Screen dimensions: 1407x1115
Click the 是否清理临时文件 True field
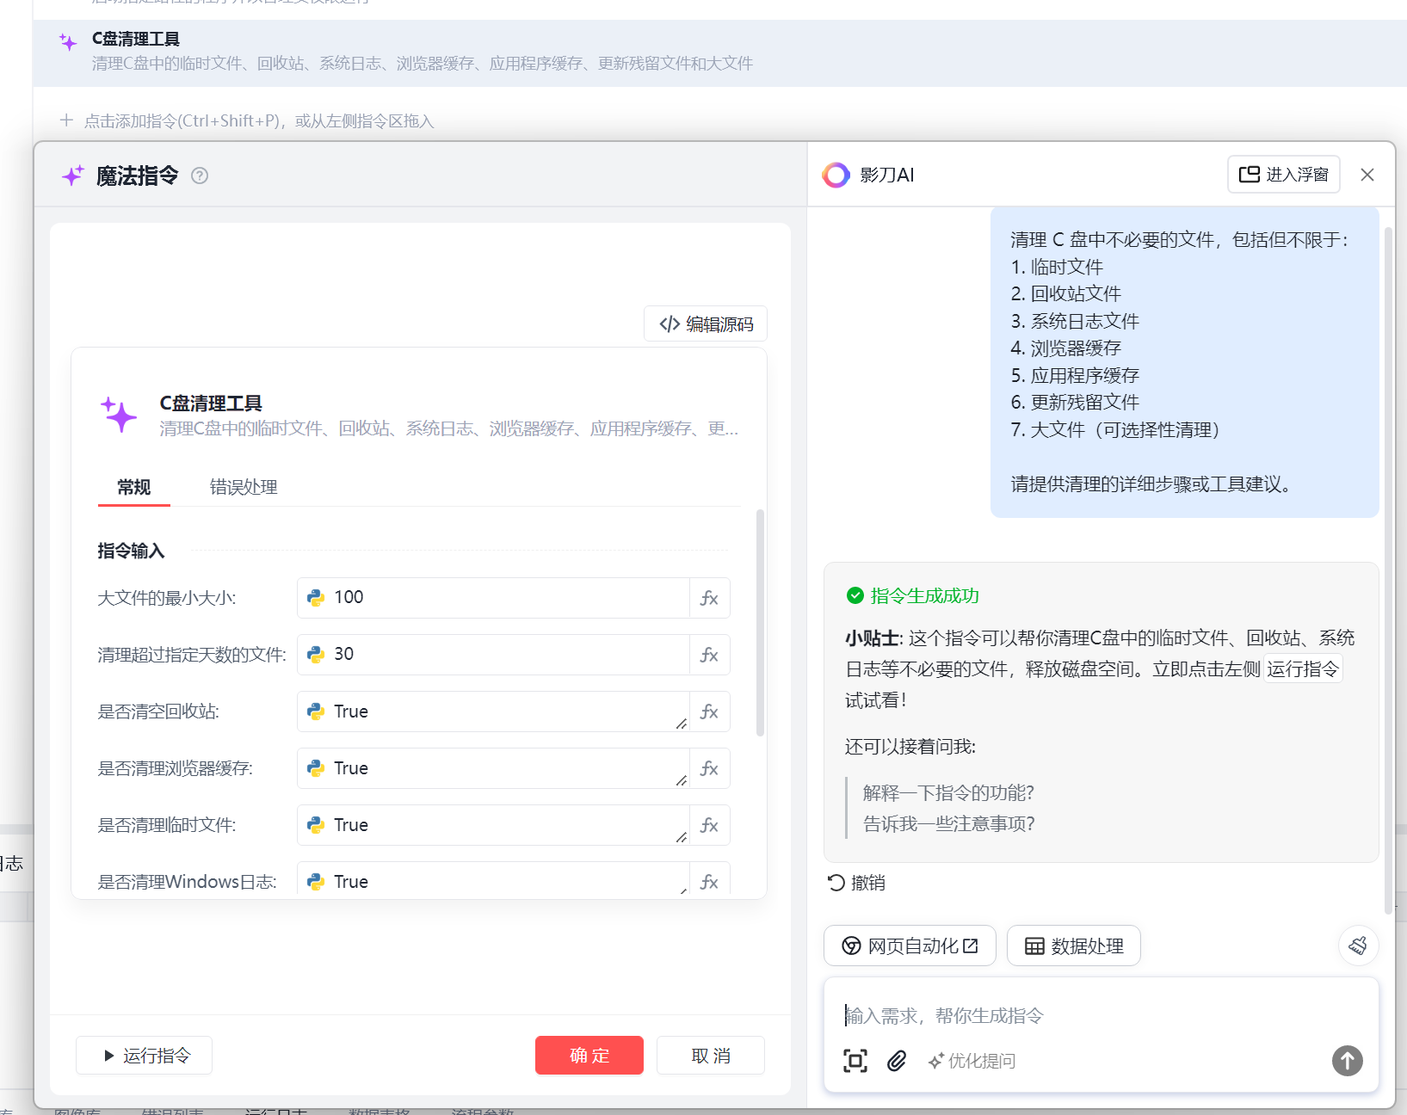(x=493, y=825)
